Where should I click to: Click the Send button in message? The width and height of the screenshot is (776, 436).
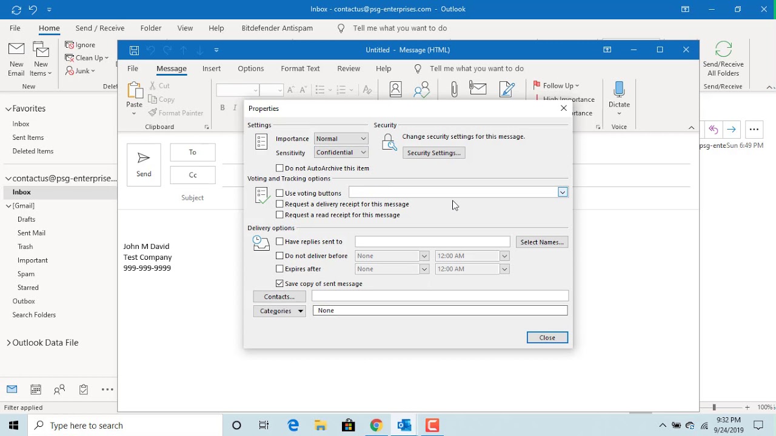144,165
